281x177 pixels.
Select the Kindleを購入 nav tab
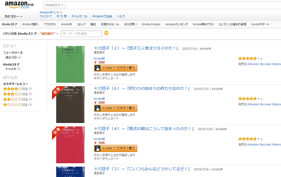coord(31,24)
